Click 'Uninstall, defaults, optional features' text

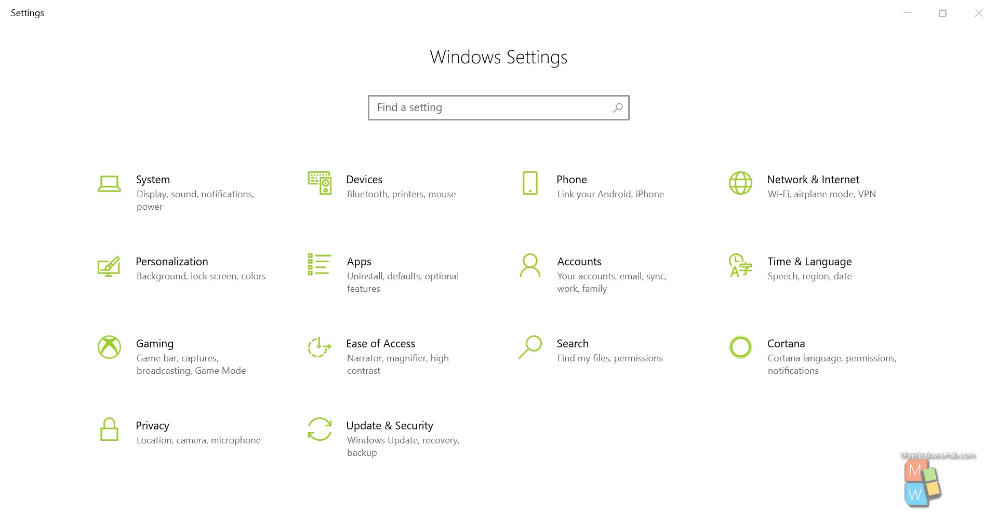[403, 282]
